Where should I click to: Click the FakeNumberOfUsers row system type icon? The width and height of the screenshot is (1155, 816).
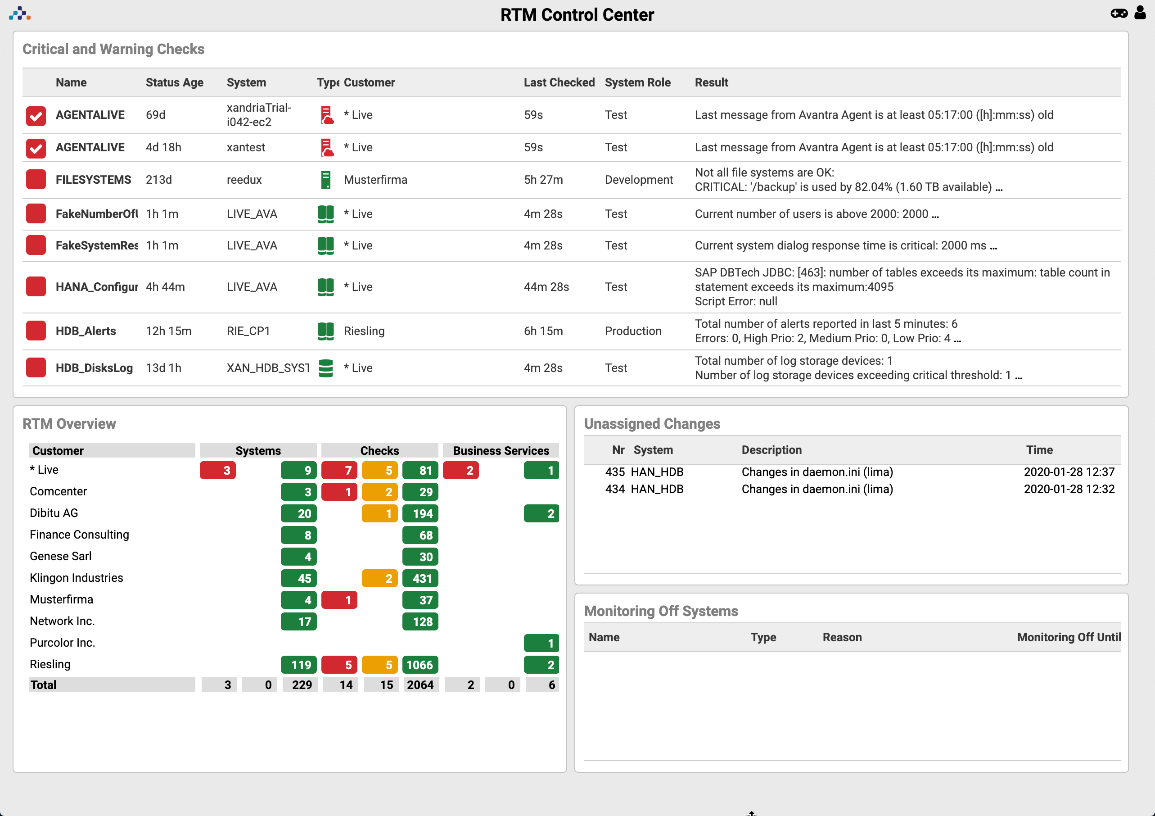325,214
